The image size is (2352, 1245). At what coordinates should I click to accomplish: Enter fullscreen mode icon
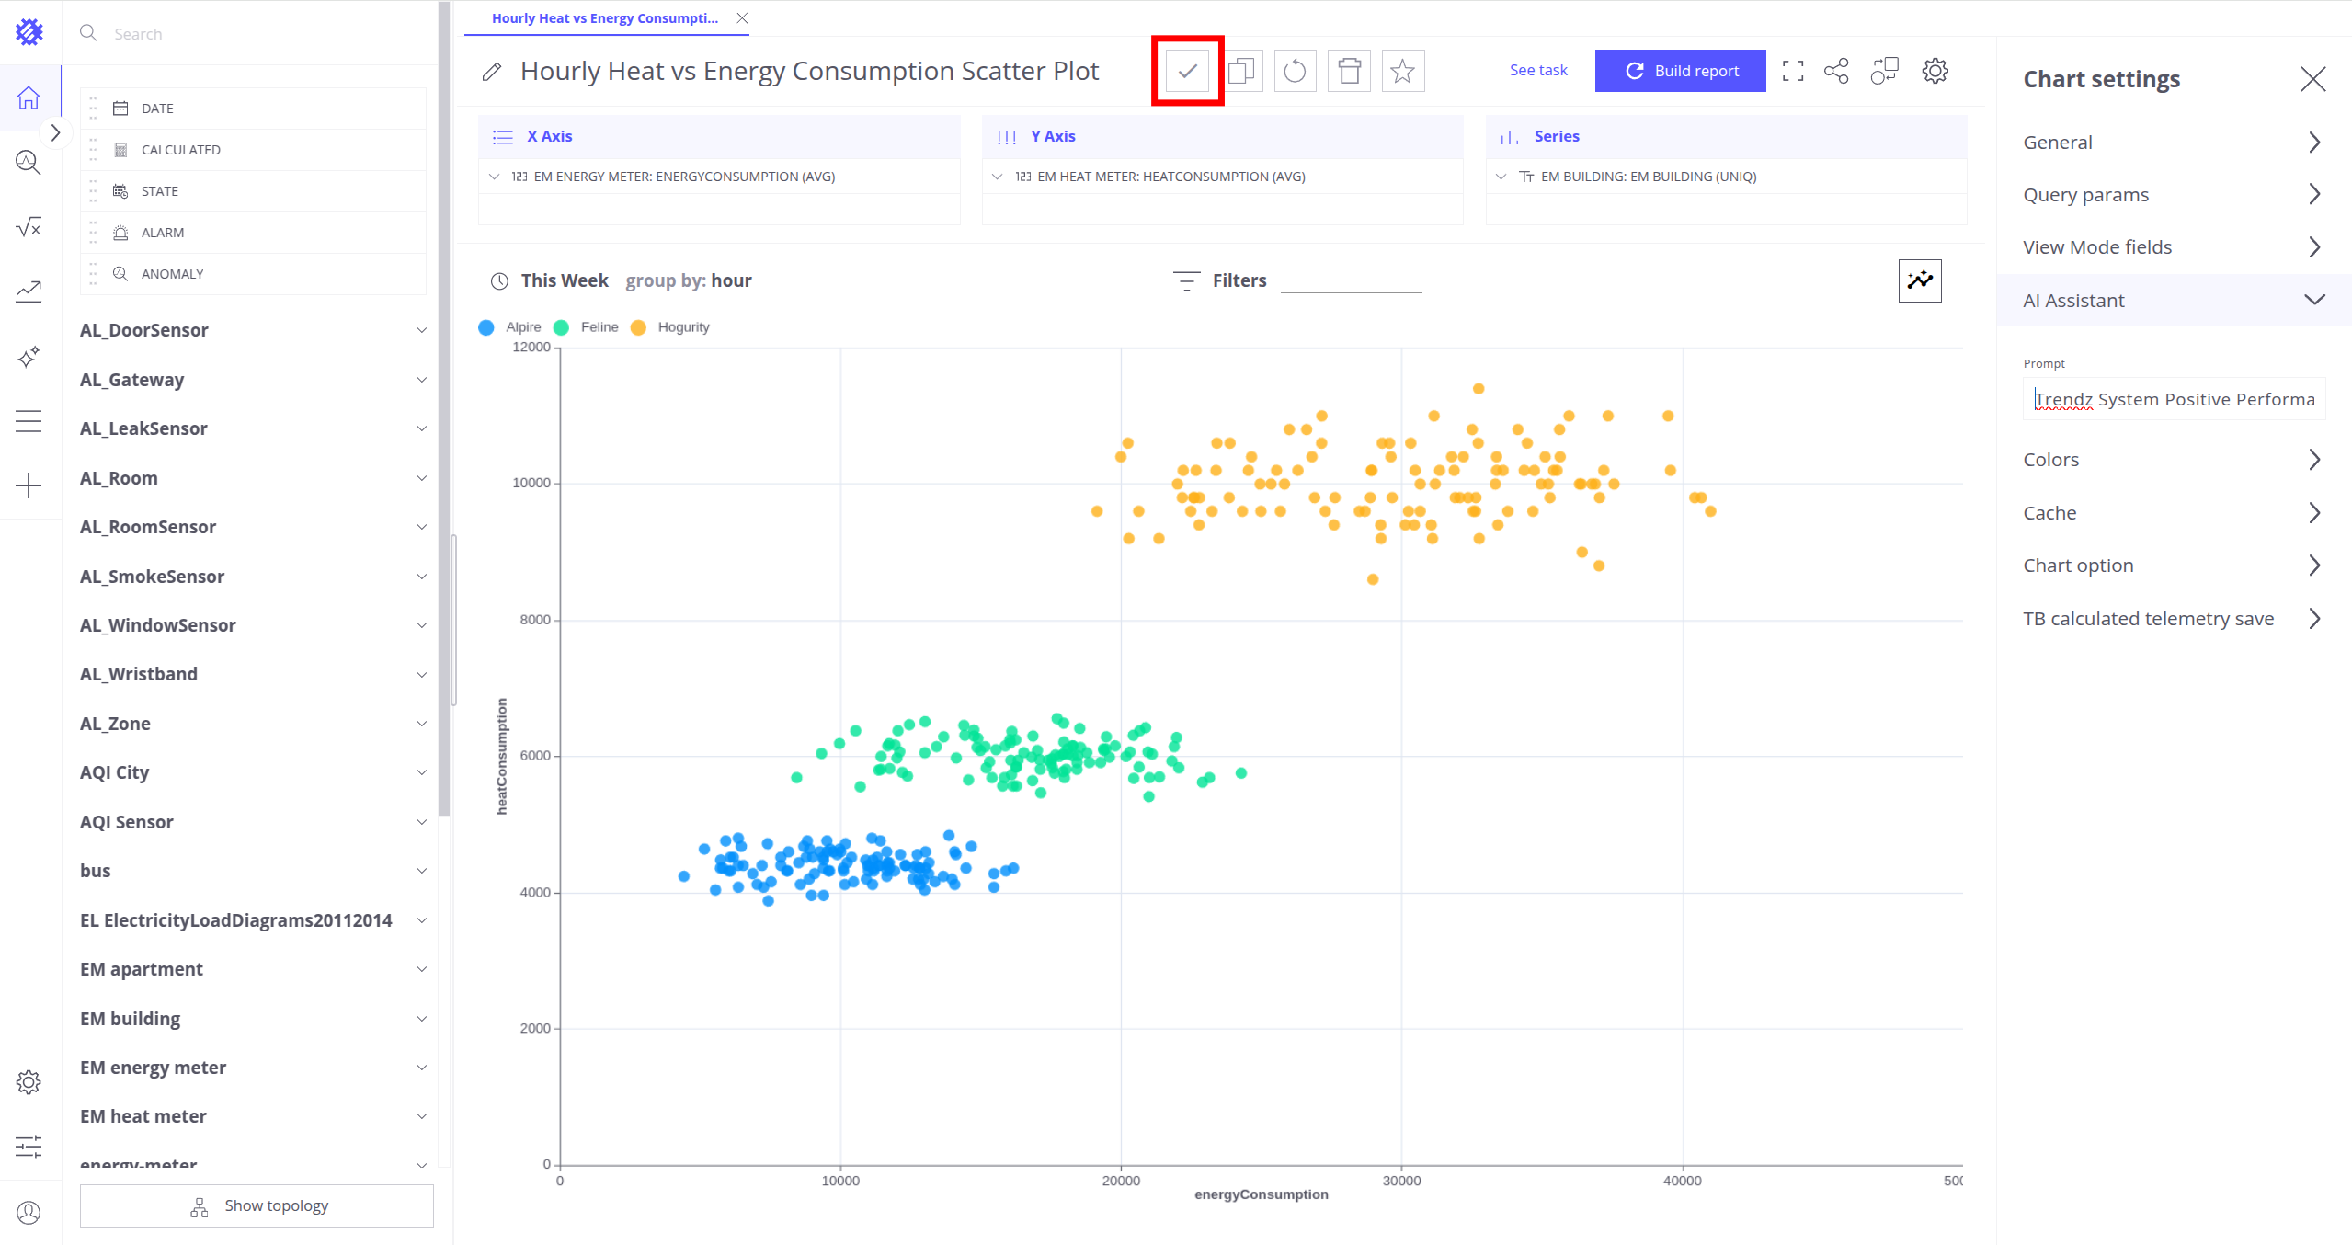click(x=1792, y=71)
